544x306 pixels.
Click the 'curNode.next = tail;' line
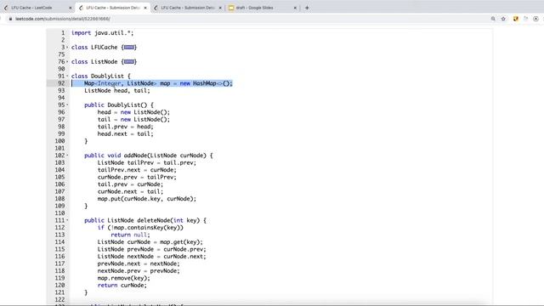tap(130, 191)
